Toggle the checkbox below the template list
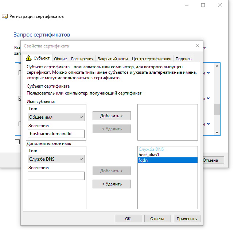The image size is (238, 230). 17,142
